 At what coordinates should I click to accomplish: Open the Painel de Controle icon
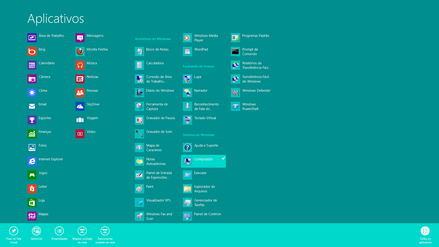187,216
